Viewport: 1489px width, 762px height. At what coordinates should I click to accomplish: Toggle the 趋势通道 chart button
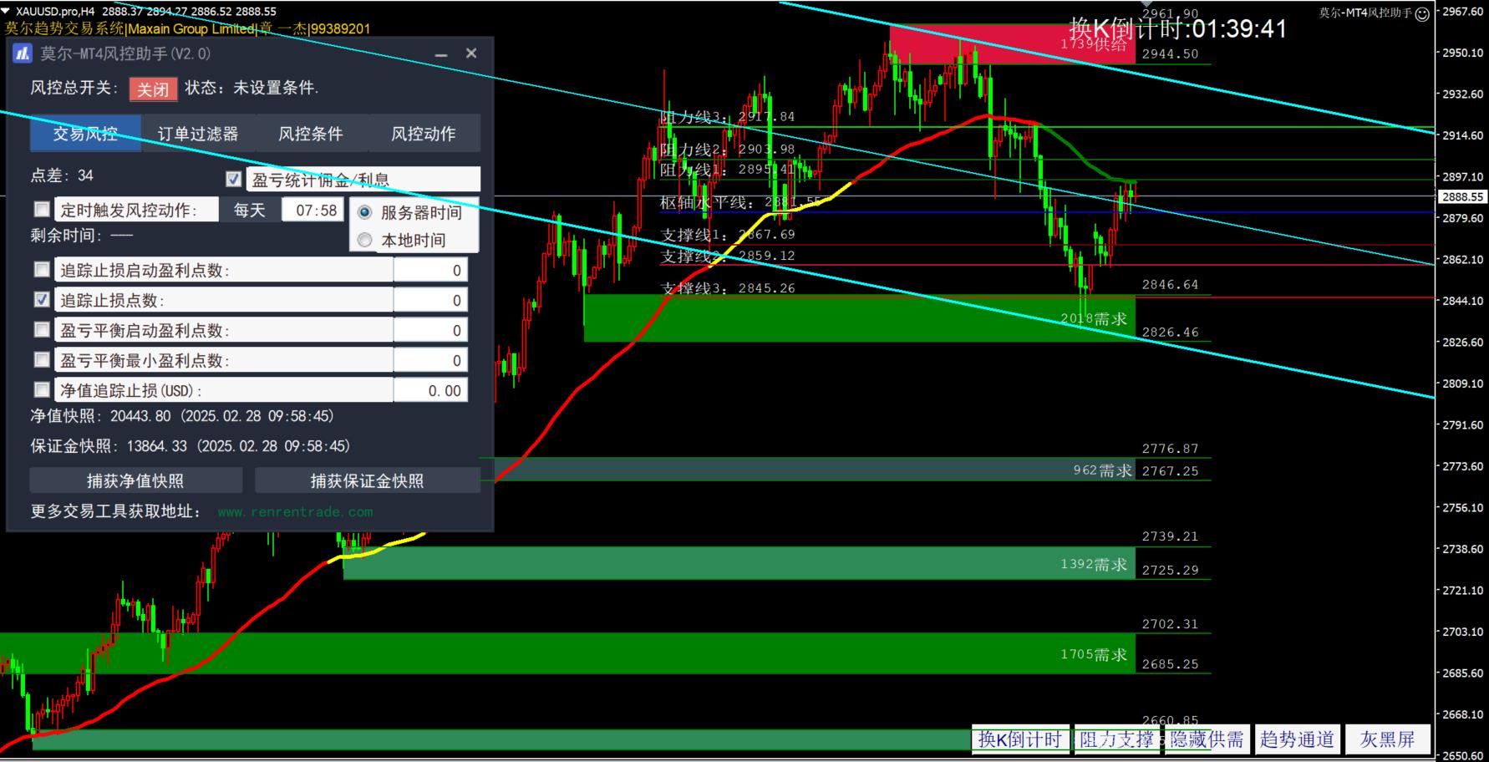pyautogui.click(x=1297, y=739)
